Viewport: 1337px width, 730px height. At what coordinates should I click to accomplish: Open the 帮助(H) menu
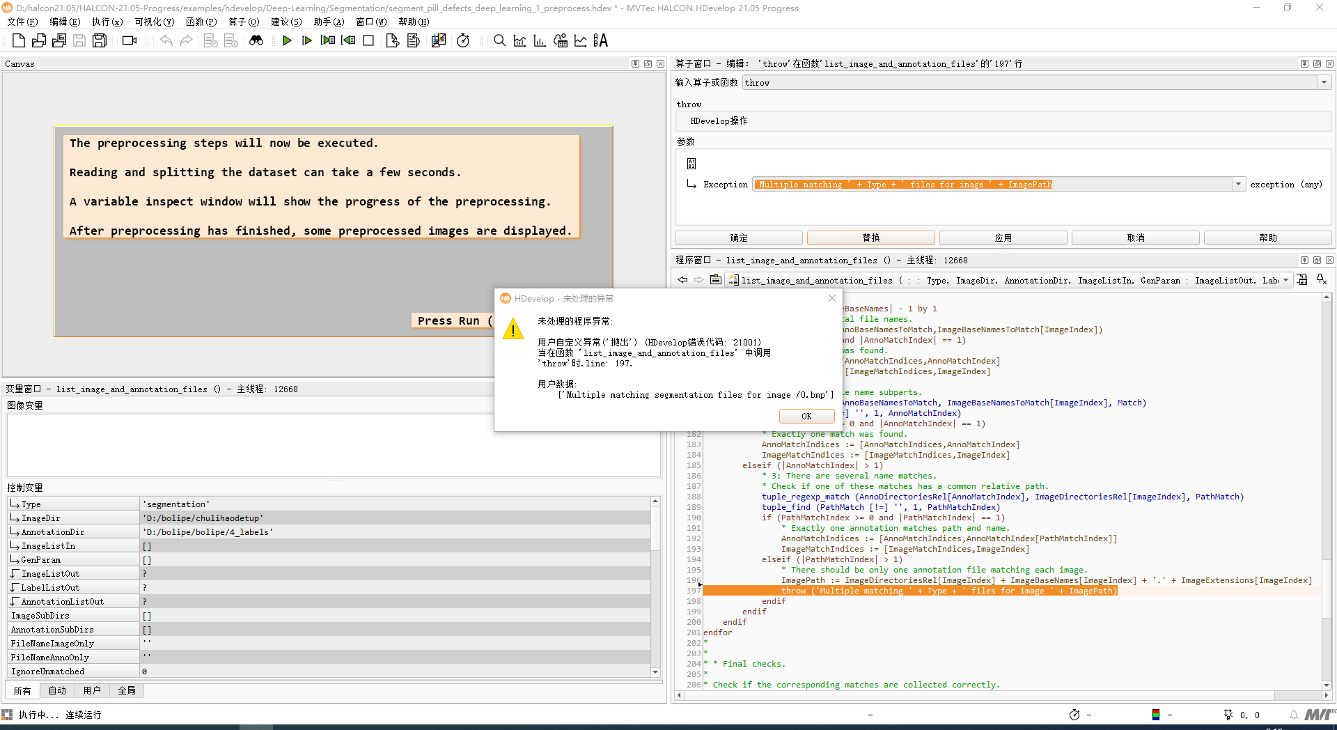414,22
